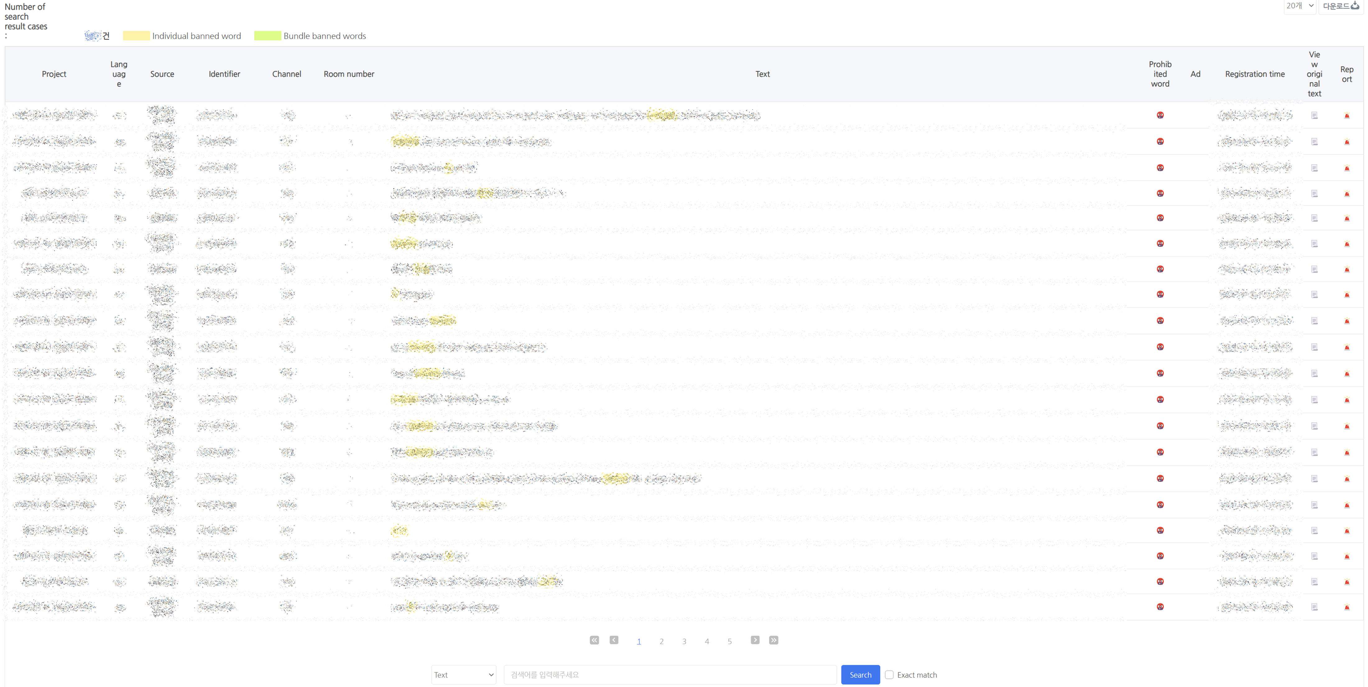Click the Ad column header
The height and width of the screenshot is (687, 1368).
pyautogui.click(x=1195, y=74)
